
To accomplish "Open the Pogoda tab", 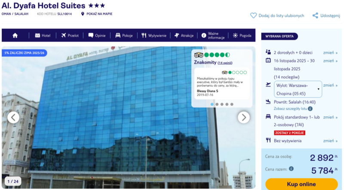I will point(242,35).
